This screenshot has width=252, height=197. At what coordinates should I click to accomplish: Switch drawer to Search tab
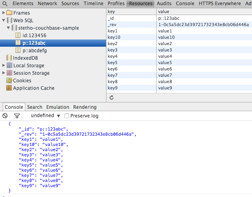tap(34, 107)
